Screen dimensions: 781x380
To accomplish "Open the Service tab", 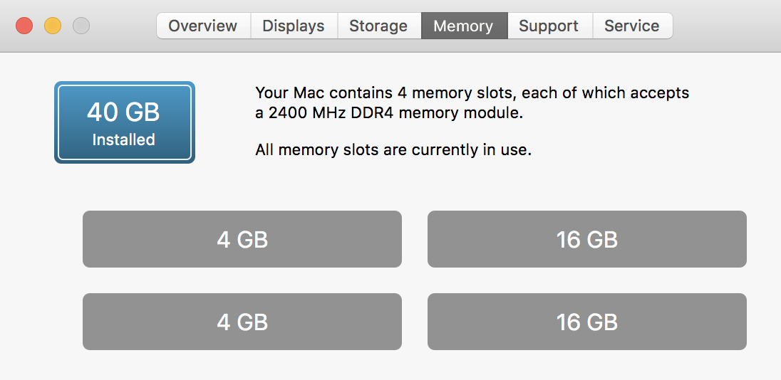I will [631, 26].
